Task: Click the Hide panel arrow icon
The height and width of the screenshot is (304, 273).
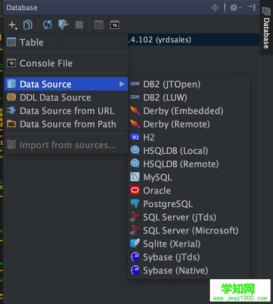Action: (x=252, y=7)
